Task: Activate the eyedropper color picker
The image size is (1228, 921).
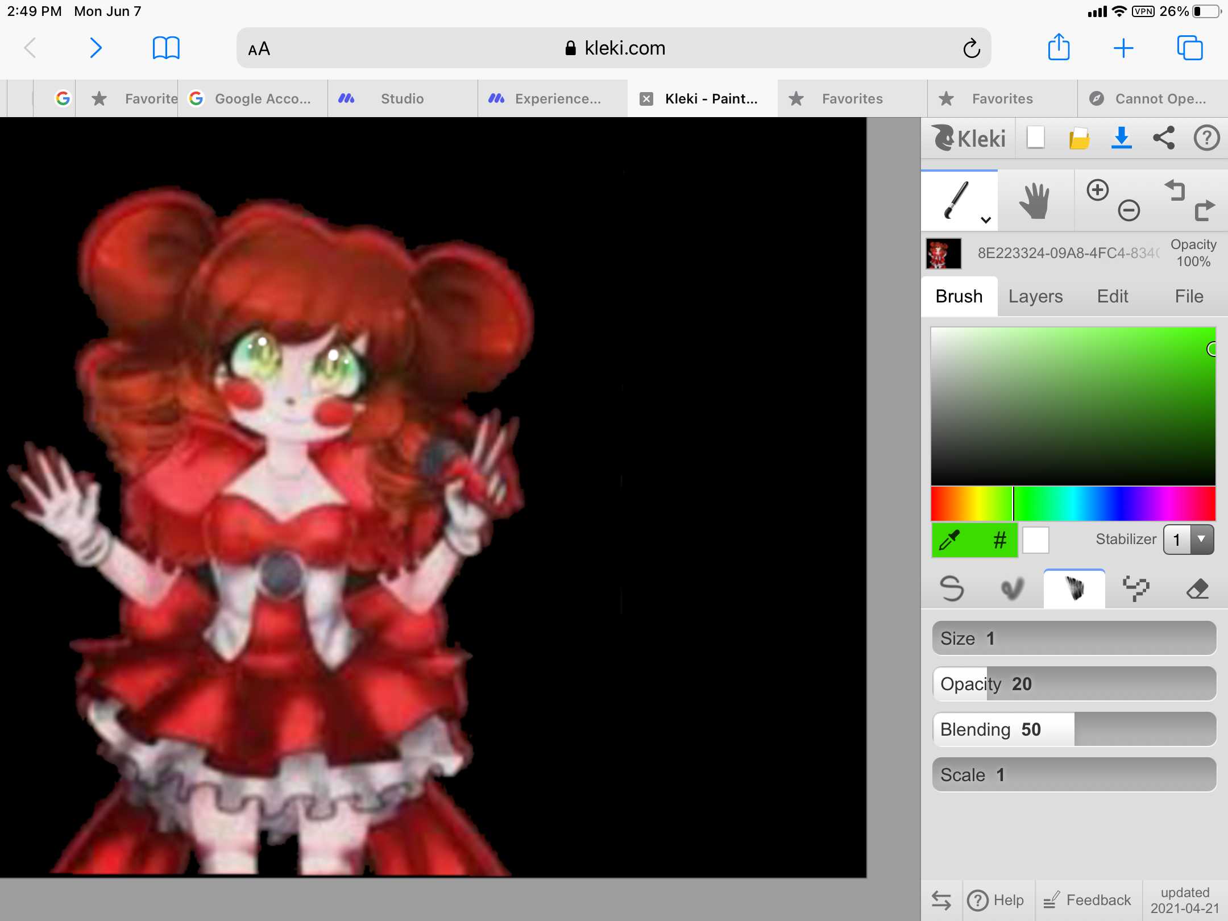Action: pos(951,540)
